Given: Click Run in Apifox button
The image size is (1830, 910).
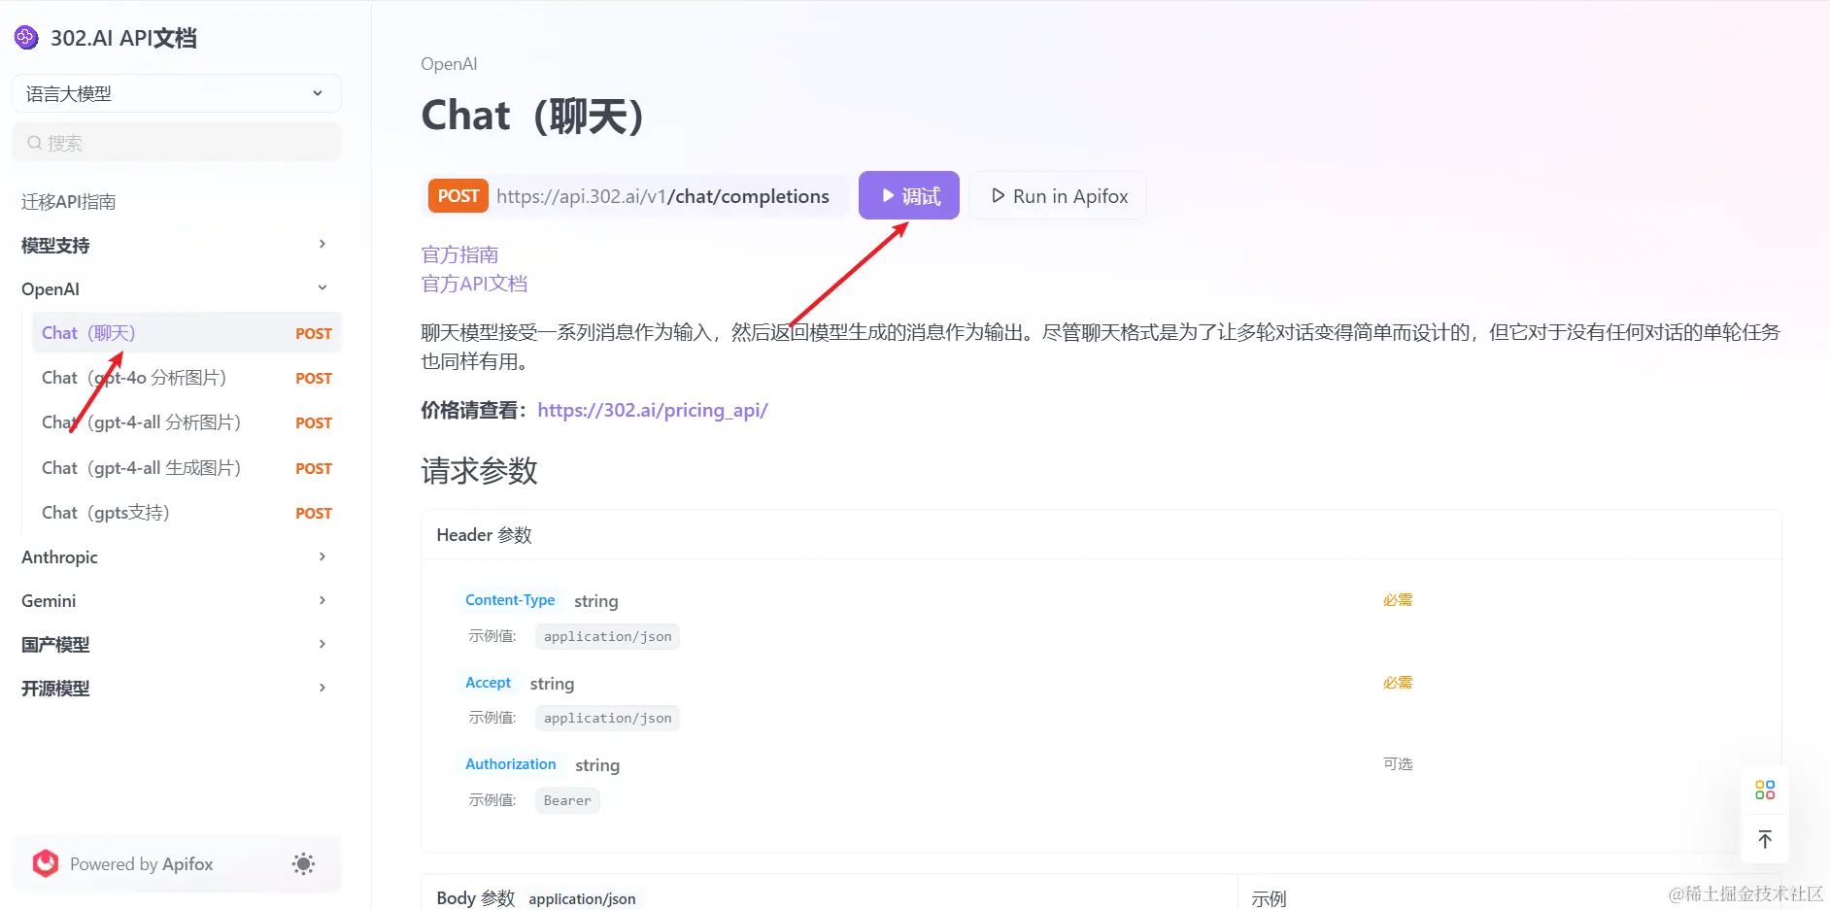Looking at the screenshot, I should tap(1058, 196).
